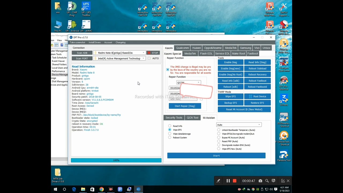Viewport: 343px width, 193px height.
Task: Click the DFT Pro taskbar icon
Action: click(x=138, y=189)
